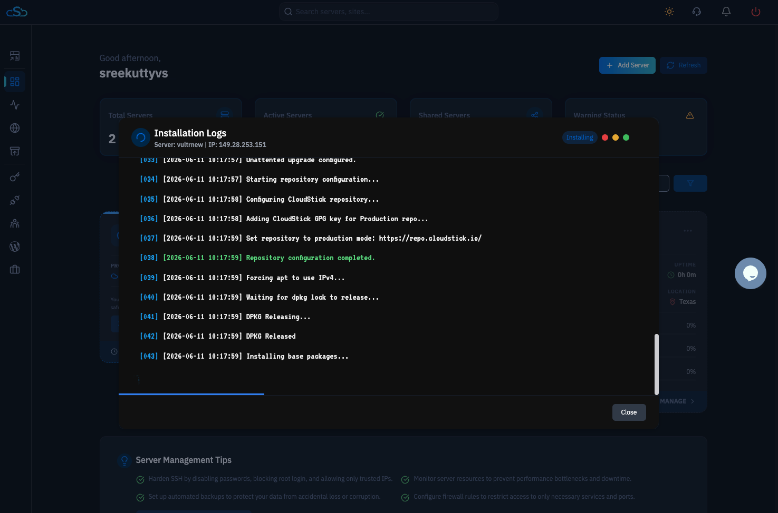
Task: Select log line 041 DPKG Releasing
Action: pos(225,317)
